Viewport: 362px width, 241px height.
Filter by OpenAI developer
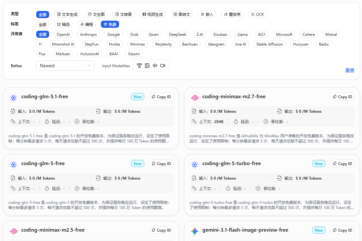(63, 34)
